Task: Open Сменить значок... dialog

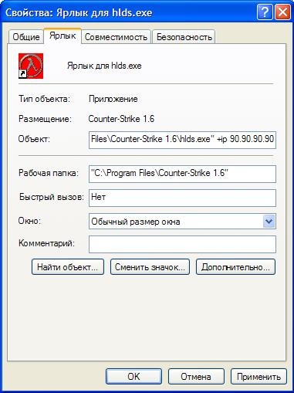Action: coord(150,267)
